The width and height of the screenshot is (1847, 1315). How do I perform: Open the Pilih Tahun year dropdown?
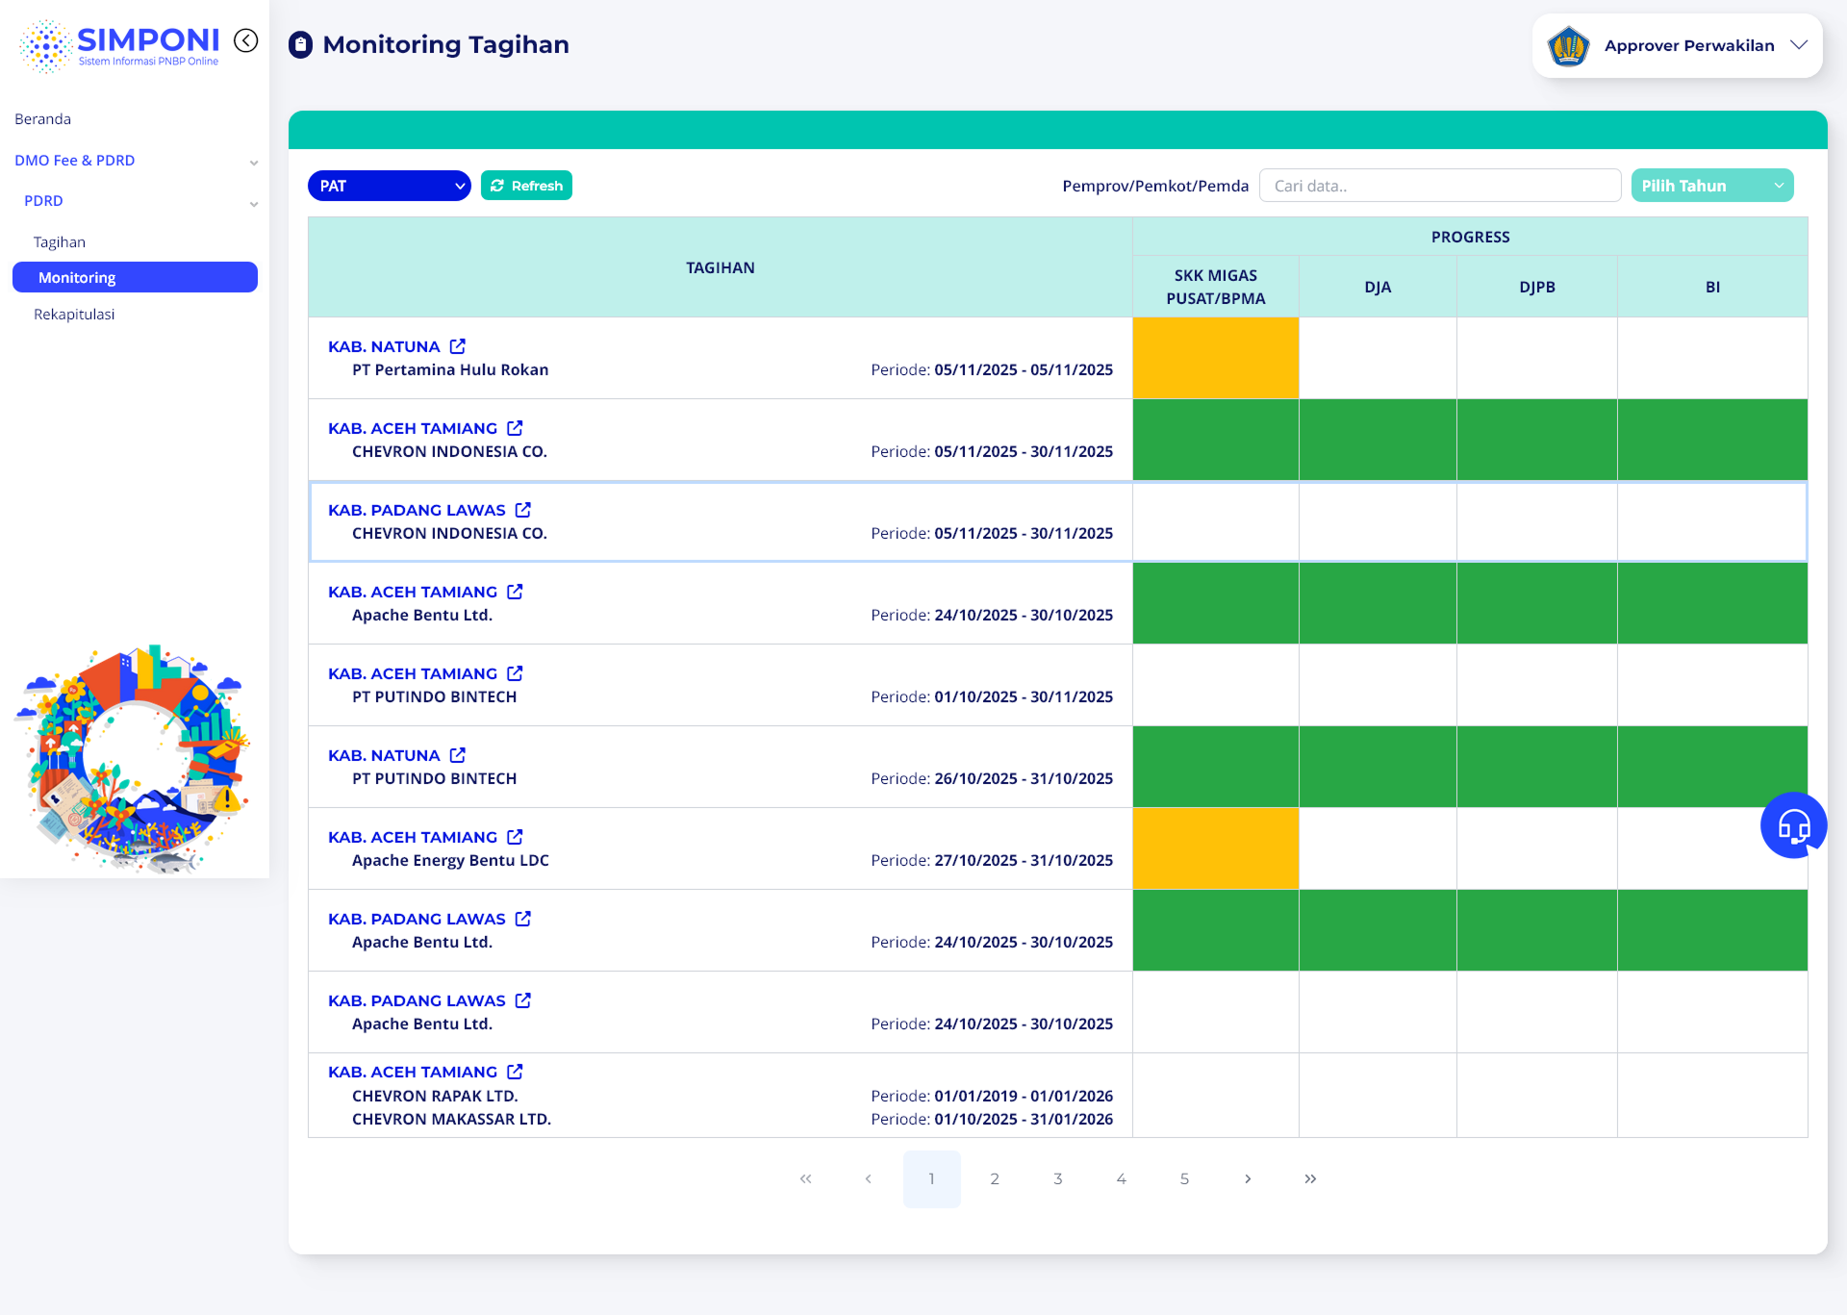pos(1712,186)
